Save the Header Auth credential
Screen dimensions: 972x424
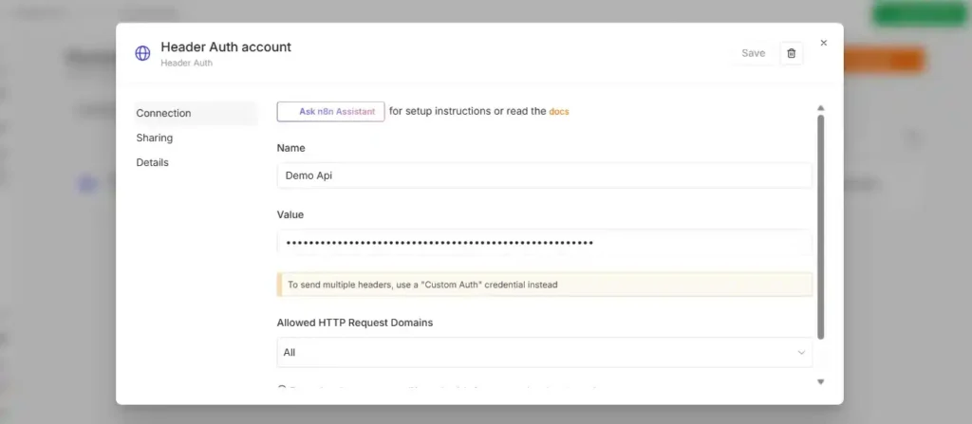(753, 53)
